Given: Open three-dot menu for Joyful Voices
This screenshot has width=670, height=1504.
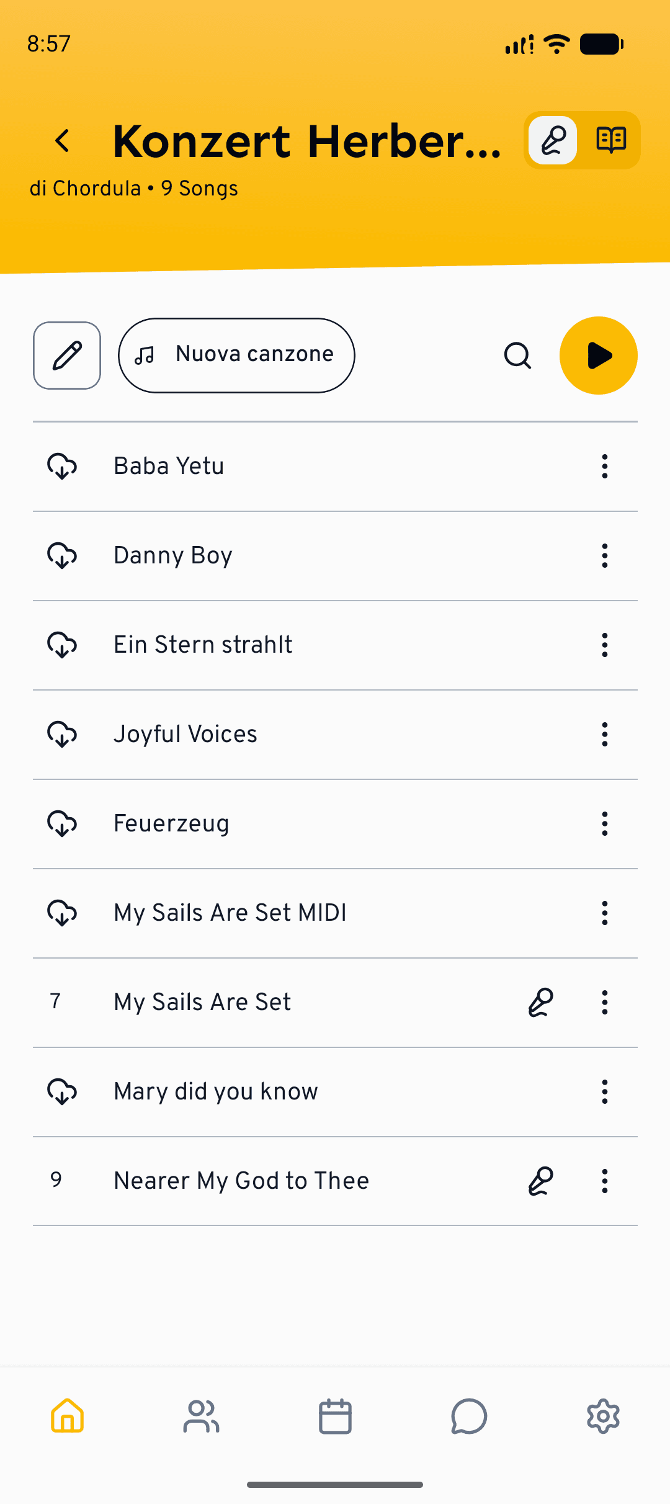Looking at the screenshot, I should 605,735.
